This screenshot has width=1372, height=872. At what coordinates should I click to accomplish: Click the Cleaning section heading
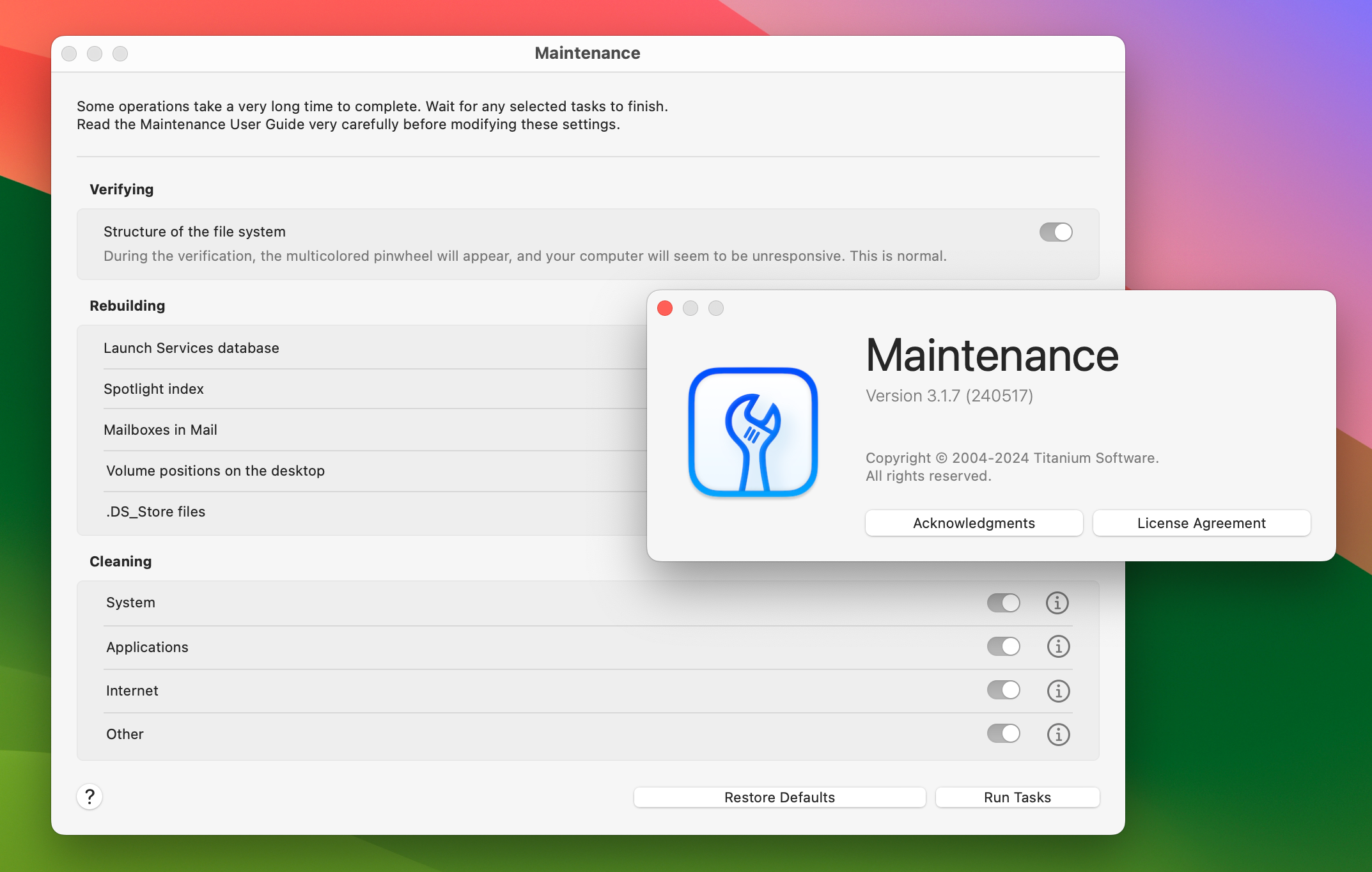[x=120, y=561]
